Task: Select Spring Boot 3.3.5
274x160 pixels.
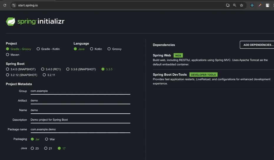Action: pyautogui.click(x=107, y=69)
